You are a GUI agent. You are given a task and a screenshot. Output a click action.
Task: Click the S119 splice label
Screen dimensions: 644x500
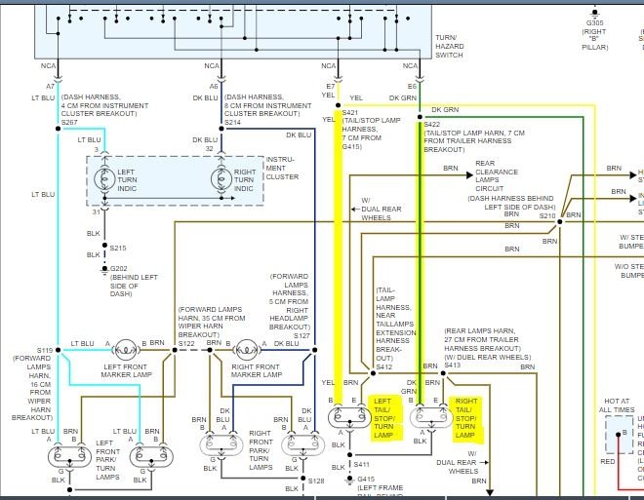pyautogui.click(x=45, y=350)
